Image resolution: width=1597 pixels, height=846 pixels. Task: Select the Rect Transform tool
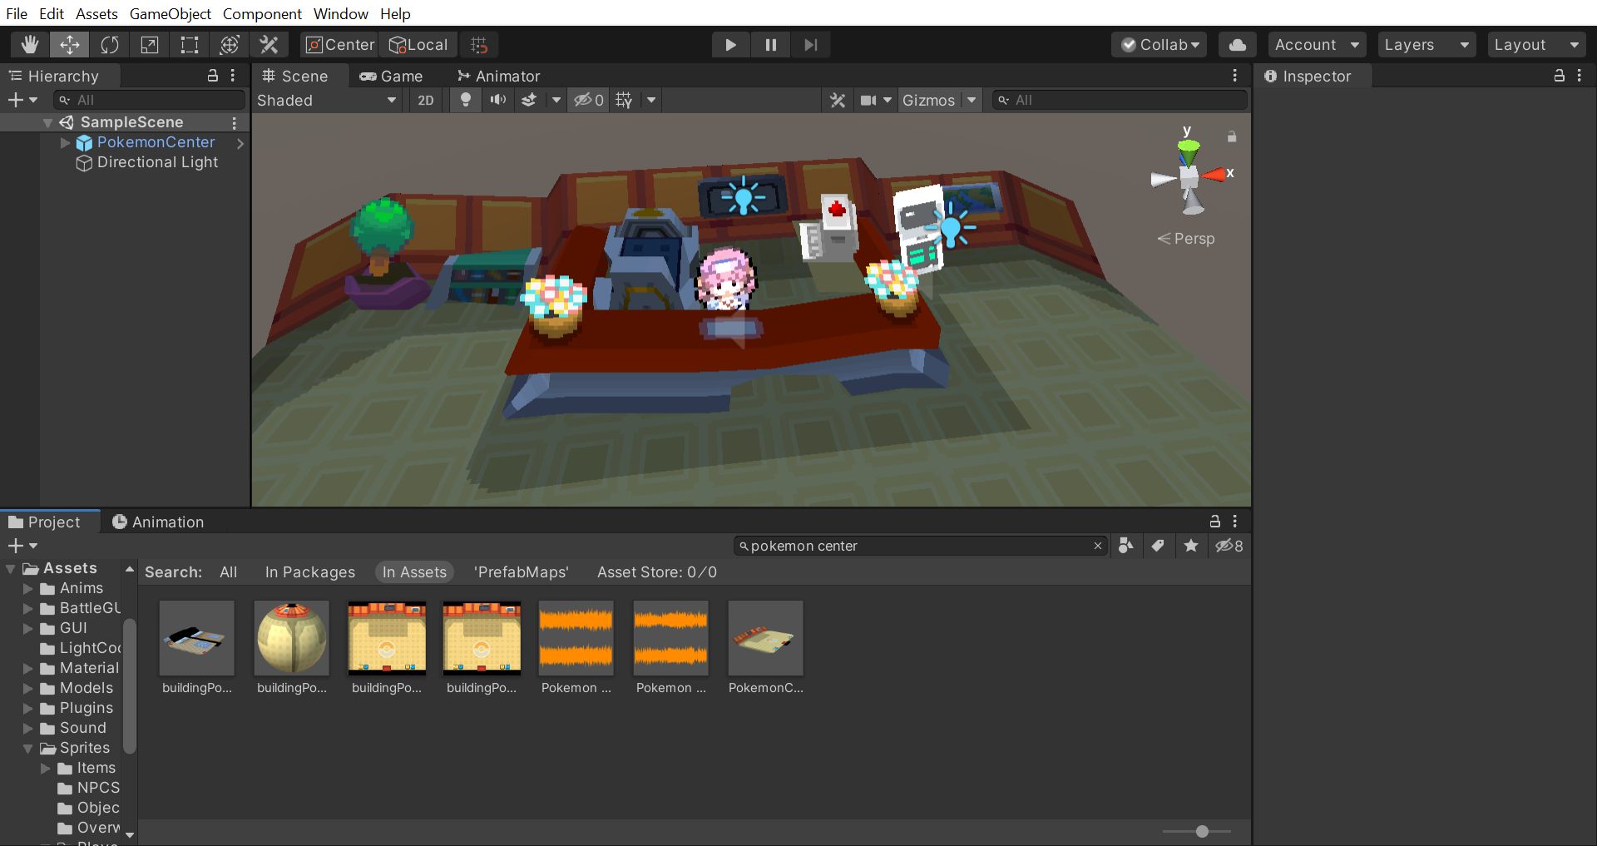[190, 45]
